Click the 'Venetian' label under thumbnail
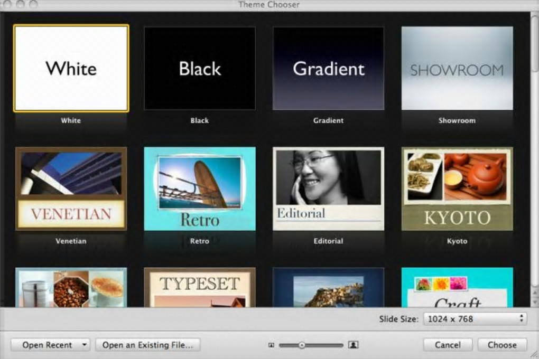 click(x=71, y=241)
